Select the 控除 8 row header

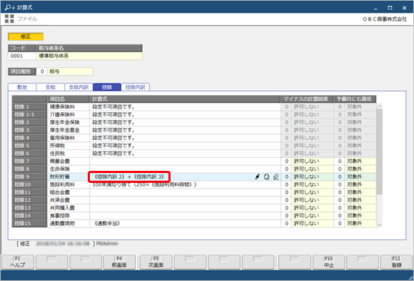(29, 169)
